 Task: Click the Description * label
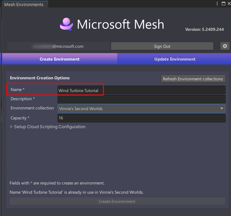tap(23, 99)
